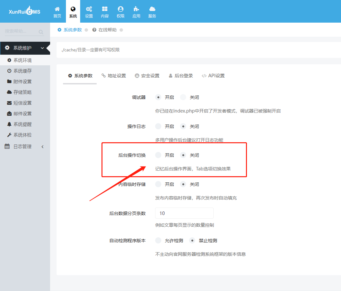Click the lock icon on 安全设置 tab
Viewport: 341px width, 291px height.
pos(137,76)
